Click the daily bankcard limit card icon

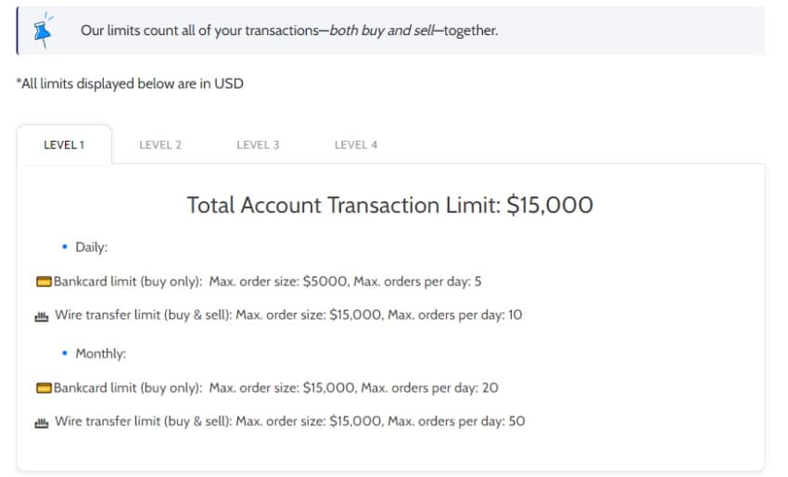coord(44,282)
